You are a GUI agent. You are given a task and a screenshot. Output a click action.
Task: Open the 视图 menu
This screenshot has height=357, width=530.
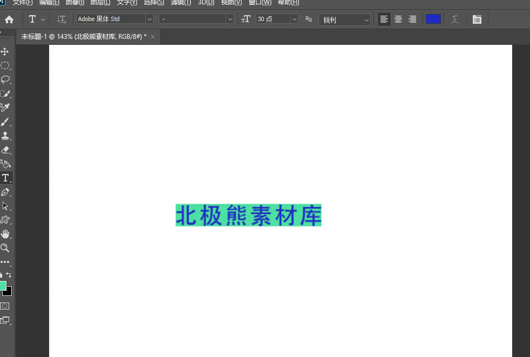click(231, 3)
